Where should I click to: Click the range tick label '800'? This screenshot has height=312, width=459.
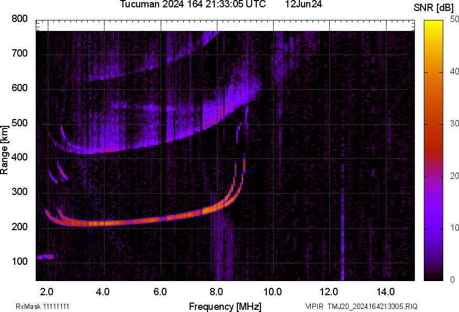19,19
